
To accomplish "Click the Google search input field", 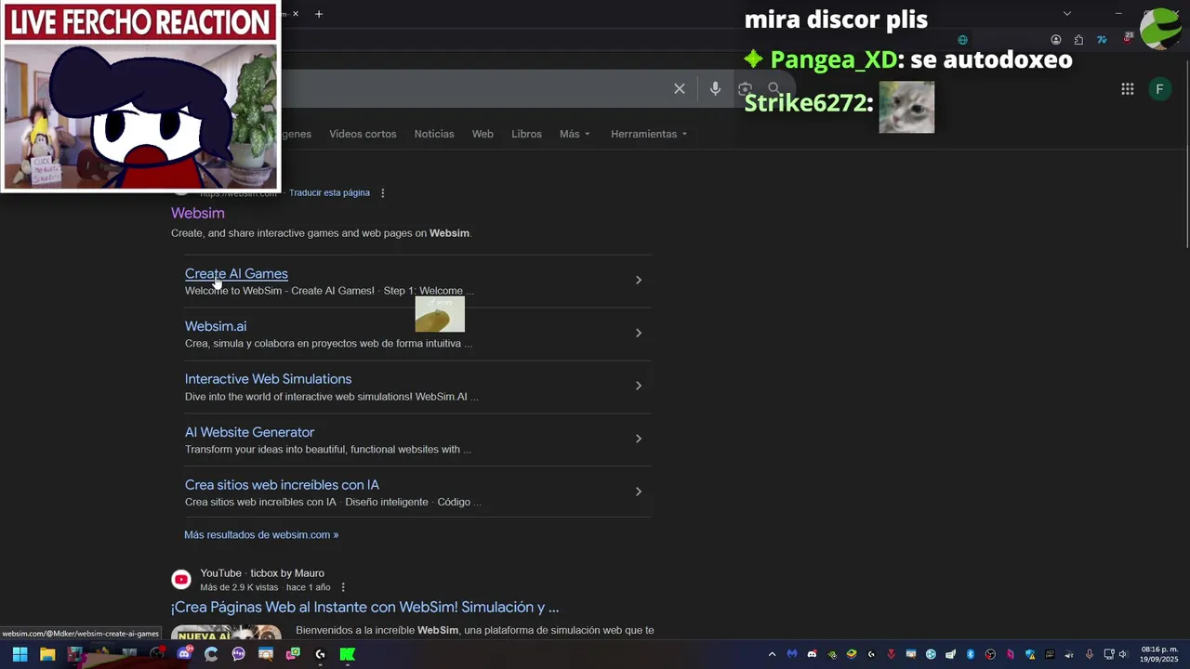I will coord(474,88).
